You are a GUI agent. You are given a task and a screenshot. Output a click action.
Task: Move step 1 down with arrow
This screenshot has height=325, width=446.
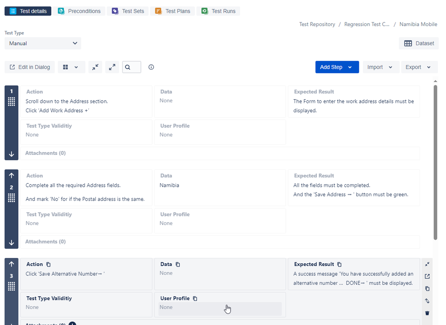(11, 154)
